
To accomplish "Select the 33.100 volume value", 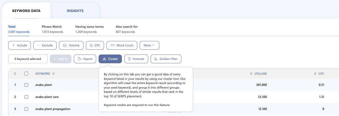I will pos(262,97).
